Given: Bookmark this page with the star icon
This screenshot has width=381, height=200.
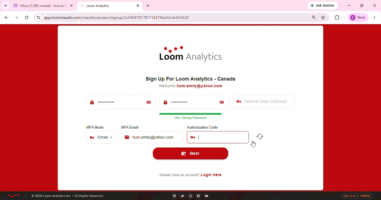Looking at the screenshot, I should click(323, 17).
